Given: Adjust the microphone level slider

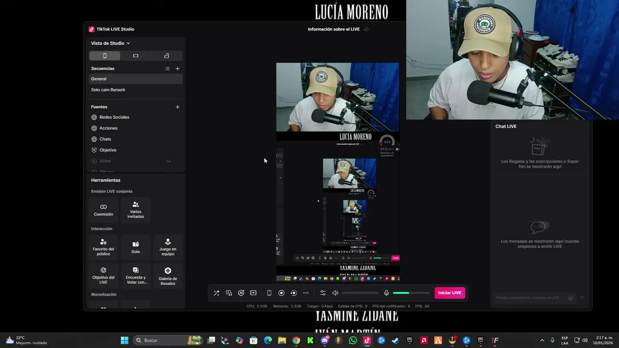Looking at the screenshot, I should pyautogui.click(x=412, y=293).
